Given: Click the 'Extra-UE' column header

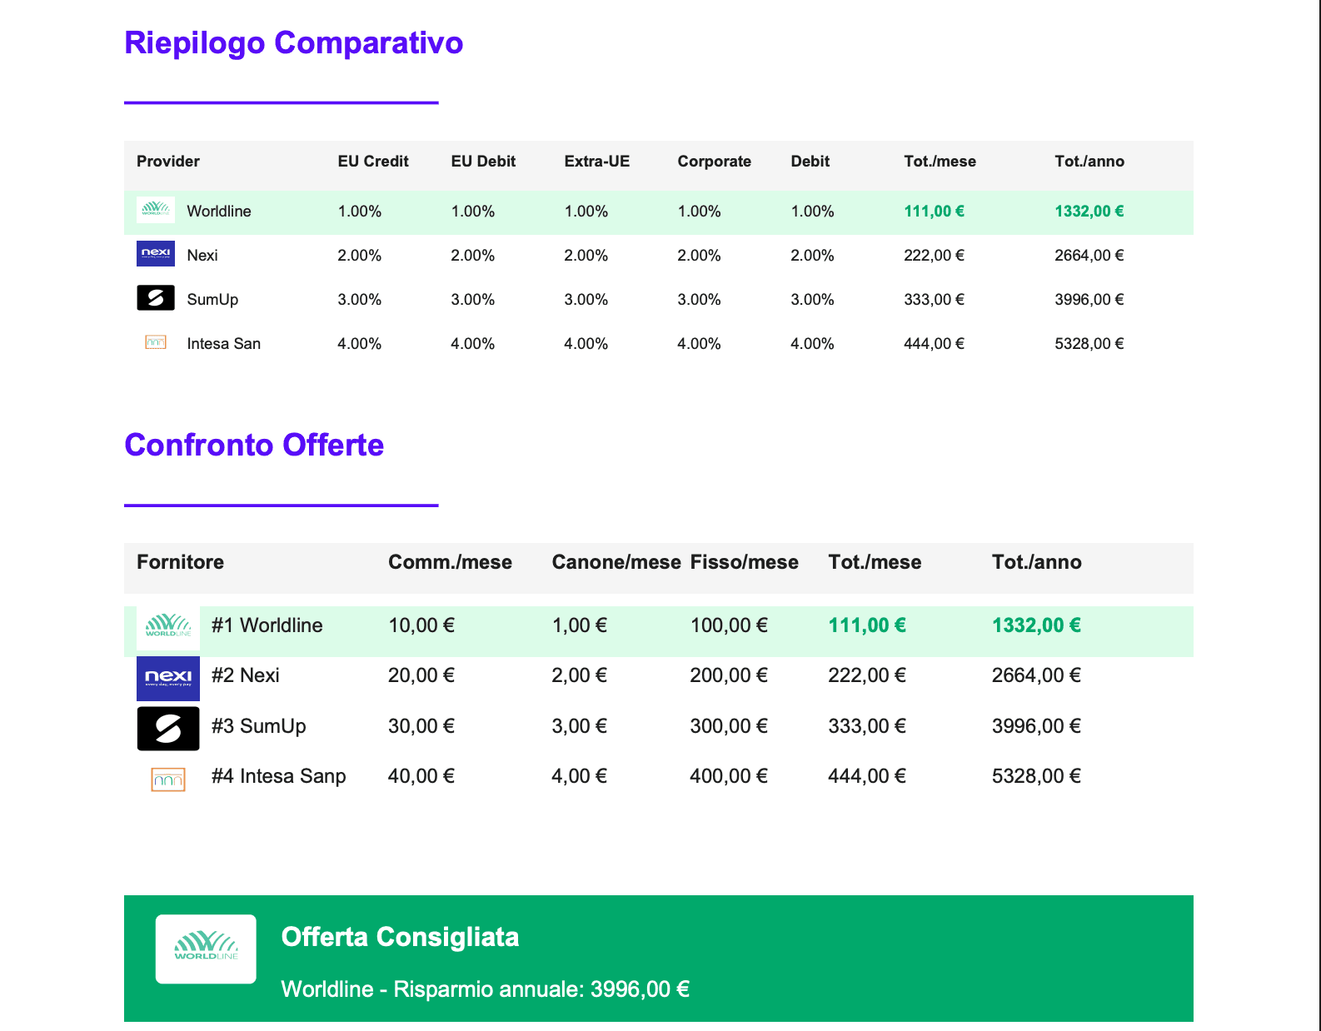Looking at the screenshot, I should pyautogui.click(x=597, y=162).
